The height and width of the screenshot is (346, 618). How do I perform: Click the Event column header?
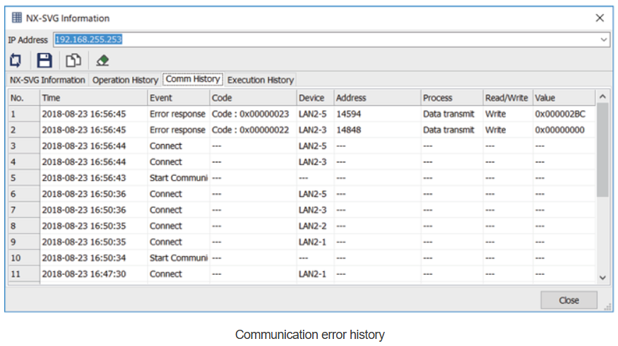177,97
